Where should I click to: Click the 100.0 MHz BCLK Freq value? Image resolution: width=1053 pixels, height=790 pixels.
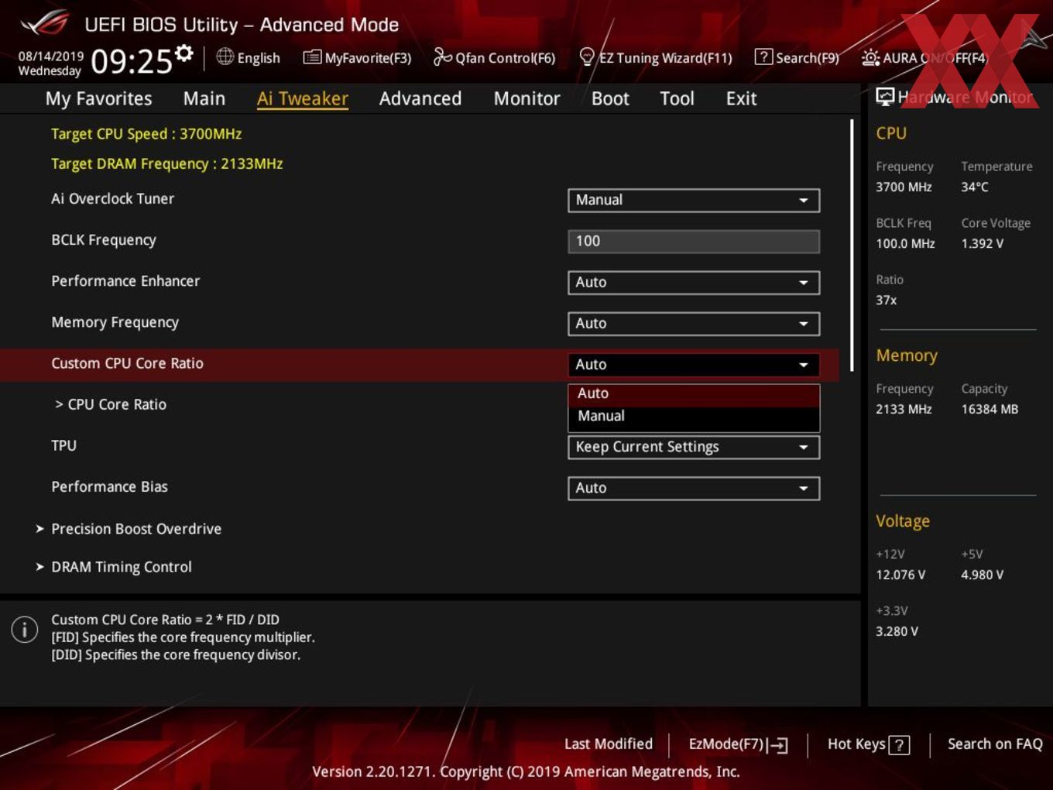click(x=905, y=243)
